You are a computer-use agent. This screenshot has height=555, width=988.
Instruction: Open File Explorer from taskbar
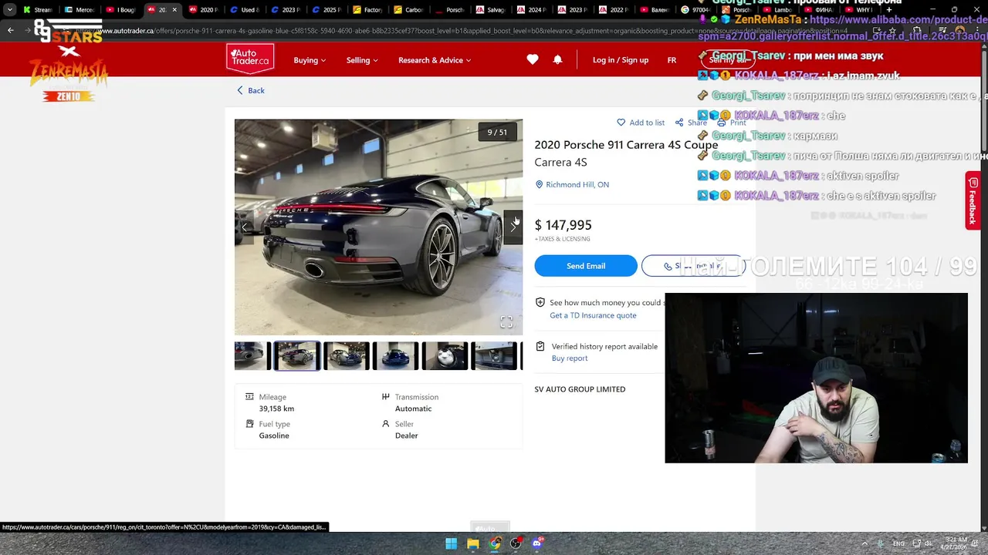pos(473,543)
